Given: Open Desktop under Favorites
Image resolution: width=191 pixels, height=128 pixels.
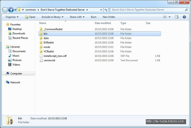Looking at the screenshot, I should [17, 29].
